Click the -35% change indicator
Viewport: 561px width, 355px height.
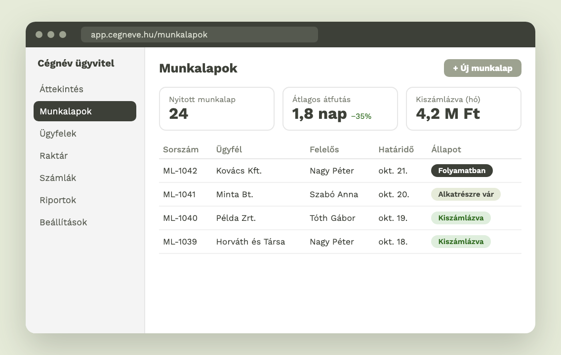(x=361, y=116)
